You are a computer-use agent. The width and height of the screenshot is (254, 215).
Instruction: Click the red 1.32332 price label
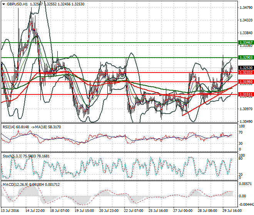click(246, 72)
